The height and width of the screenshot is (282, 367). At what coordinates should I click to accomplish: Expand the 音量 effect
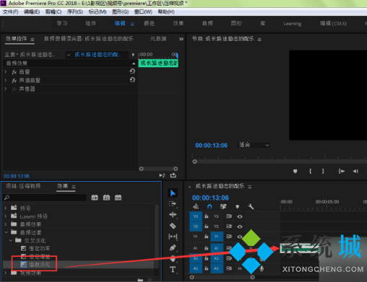pyautogui.click(x=6, y=71)
